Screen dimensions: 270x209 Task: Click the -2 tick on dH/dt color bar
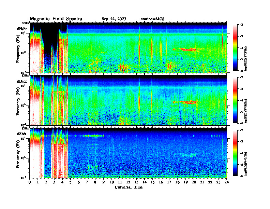tap(241, 25)
